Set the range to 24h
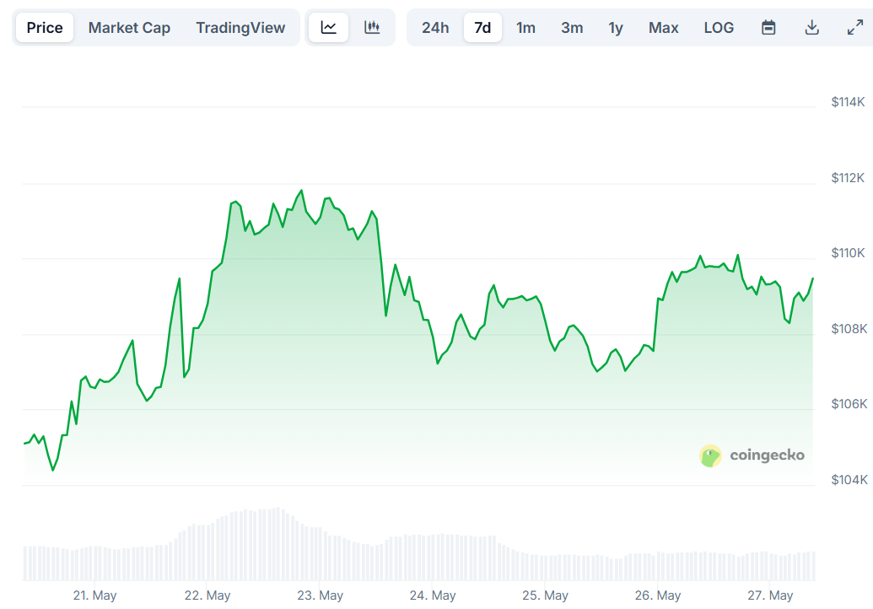Viewport: 873px width, 609px height. pyautogui.click(x=435, y=27)
